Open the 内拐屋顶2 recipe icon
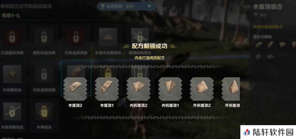This screenshot has width=296, height=139. (139, 89)
